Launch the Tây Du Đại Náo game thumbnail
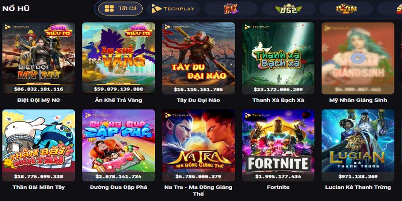The width and height of the screenshot is (402, 201). point(198,58)
